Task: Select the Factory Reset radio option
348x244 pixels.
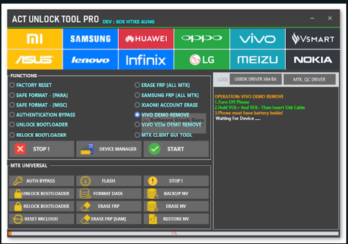Action: coord(31,85)
